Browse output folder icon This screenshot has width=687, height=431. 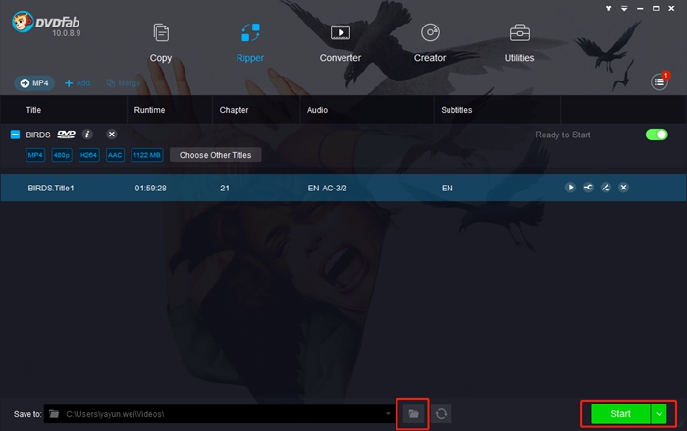(413, 414)
